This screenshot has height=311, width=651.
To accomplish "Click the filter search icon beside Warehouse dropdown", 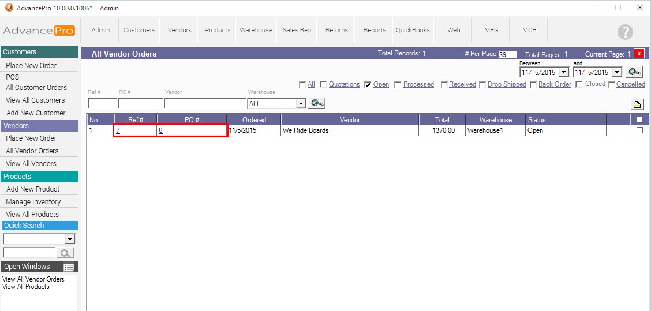I will click(317, 103).
